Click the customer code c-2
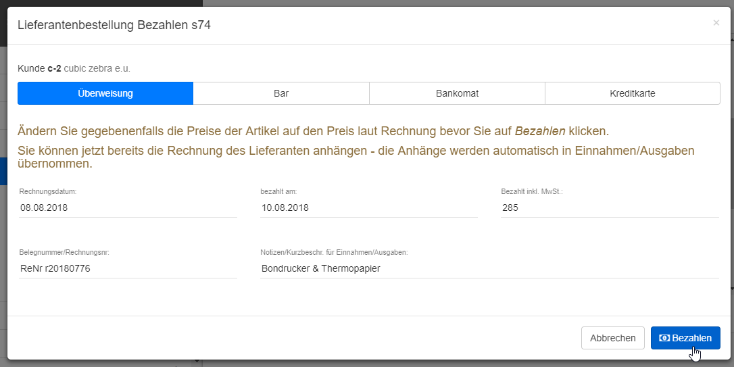This screenshot has height=367, width=734. (x=54, y=68)
